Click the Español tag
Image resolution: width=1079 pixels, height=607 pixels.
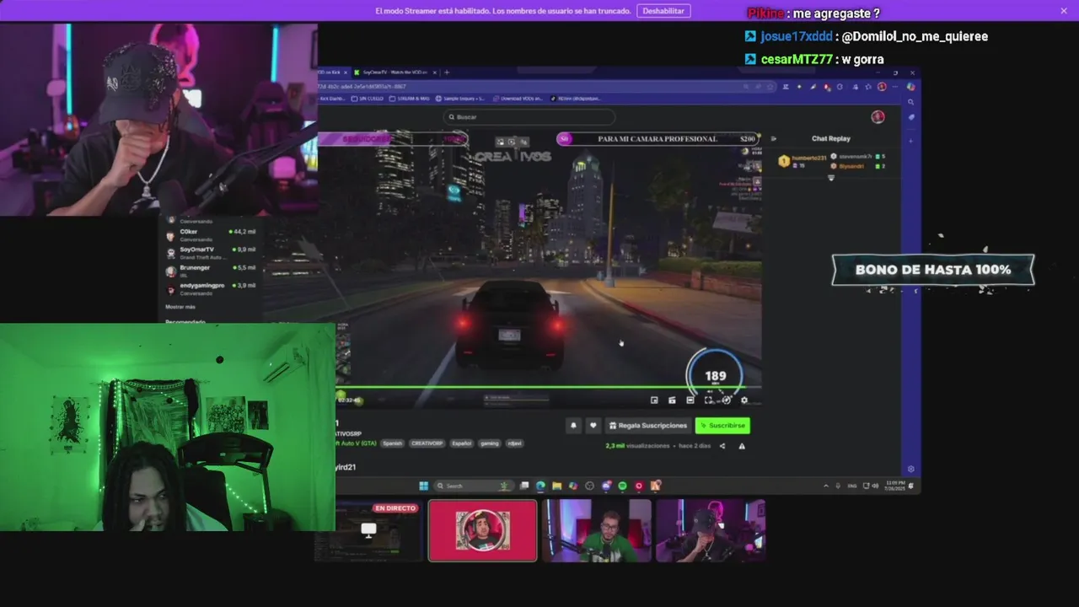pyautogui.click(x=462, y=443)
